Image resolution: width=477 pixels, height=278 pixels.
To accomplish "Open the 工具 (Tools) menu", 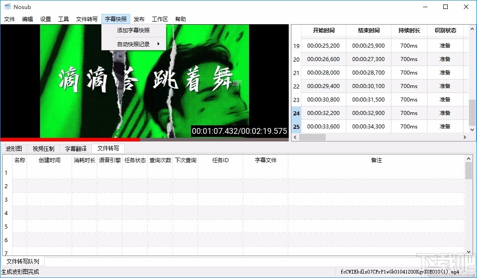I will click(63, 19).
